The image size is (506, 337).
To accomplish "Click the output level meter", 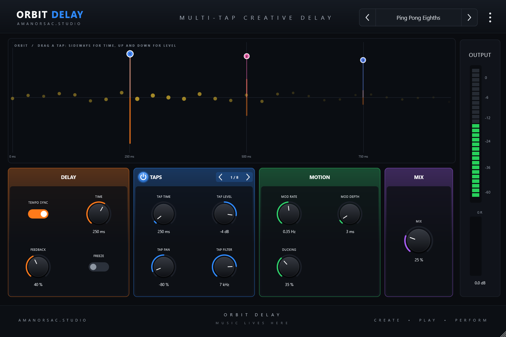I will click(476, 133).
